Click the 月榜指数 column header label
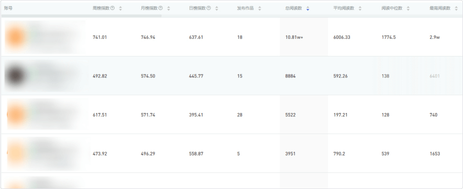This screenshot has height=189, width=463. pyautogui.click(x=149, y=8)
